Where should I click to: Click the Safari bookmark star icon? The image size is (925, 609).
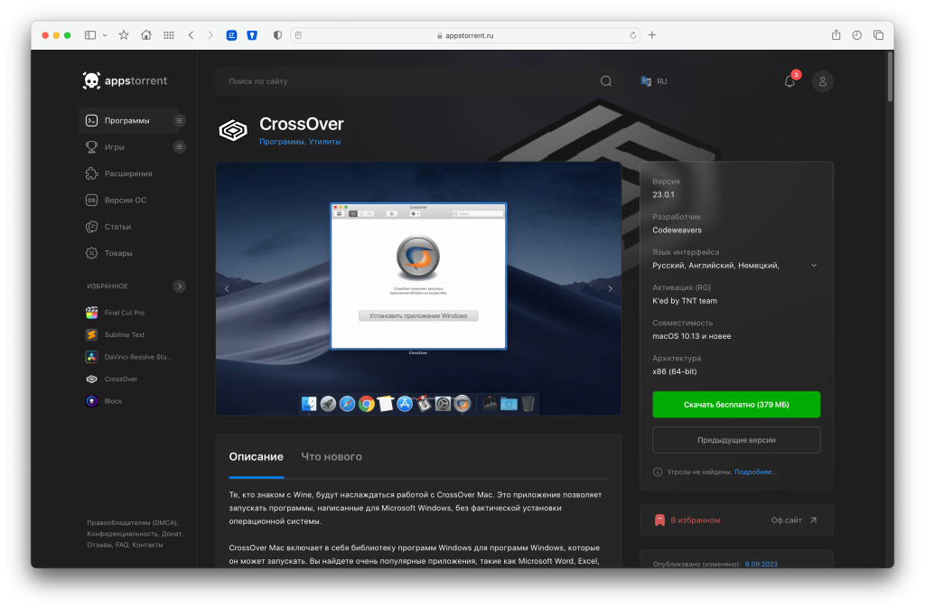[x=124, y=35]
